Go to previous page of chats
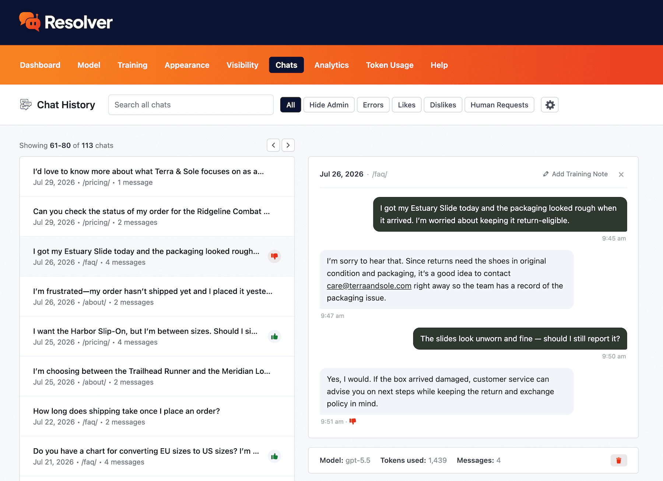This screenshot has height=481, width=663. tap(273, 145)
